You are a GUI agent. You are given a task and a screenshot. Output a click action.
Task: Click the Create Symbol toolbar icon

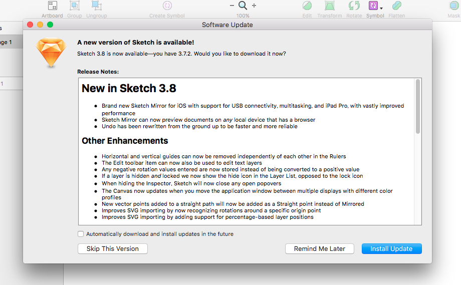tap(167, 6)
